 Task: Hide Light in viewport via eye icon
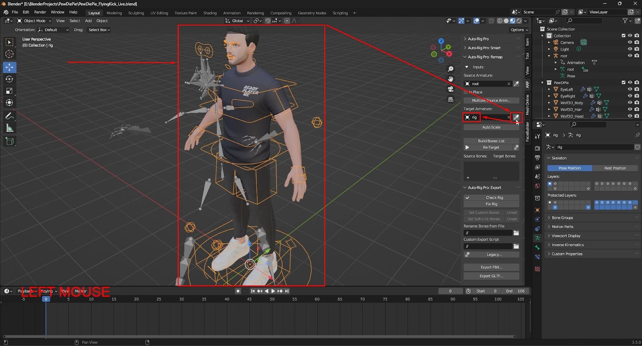click(630, 49)
